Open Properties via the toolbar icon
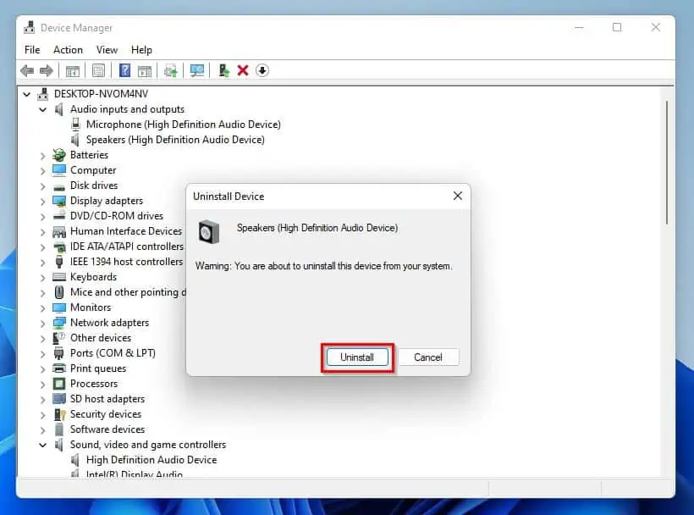Image resolution: width=694 pixels, height=515 pixels. (98, 70)
